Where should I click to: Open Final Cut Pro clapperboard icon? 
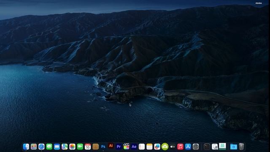coord(127,147)
